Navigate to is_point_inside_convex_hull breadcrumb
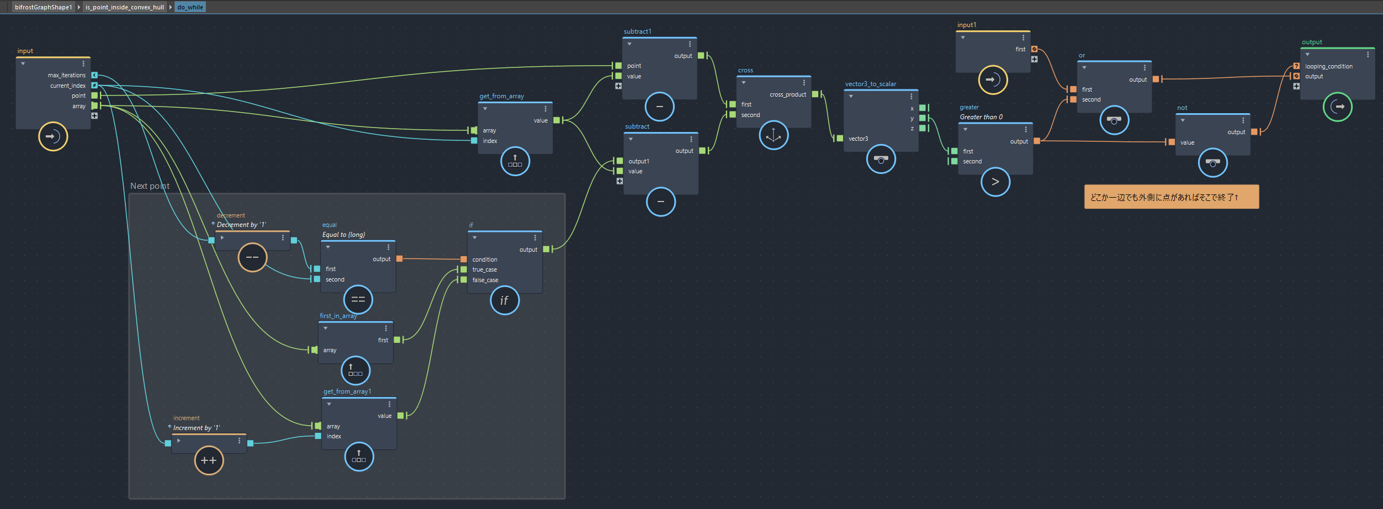Viewport: 1383px width, 509px height. (x=125, y=7)
